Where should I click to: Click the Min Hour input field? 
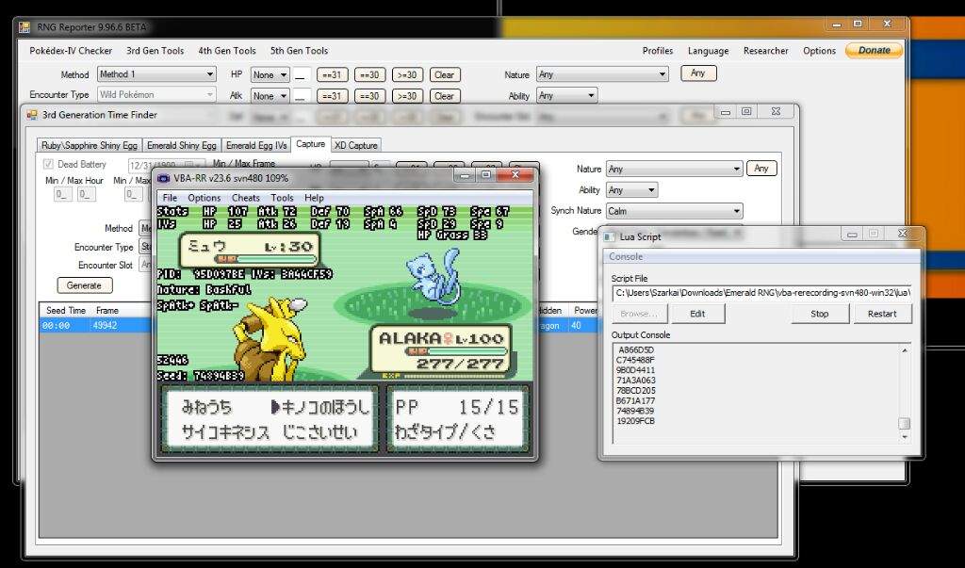[63, 194]
